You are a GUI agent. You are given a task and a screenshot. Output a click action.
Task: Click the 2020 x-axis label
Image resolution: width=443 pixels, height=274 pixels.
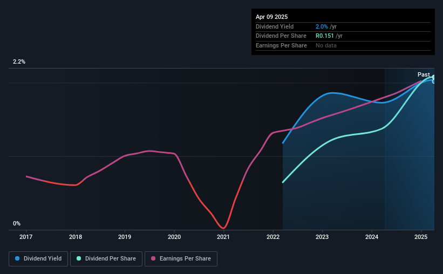click(x=174, y=237)
